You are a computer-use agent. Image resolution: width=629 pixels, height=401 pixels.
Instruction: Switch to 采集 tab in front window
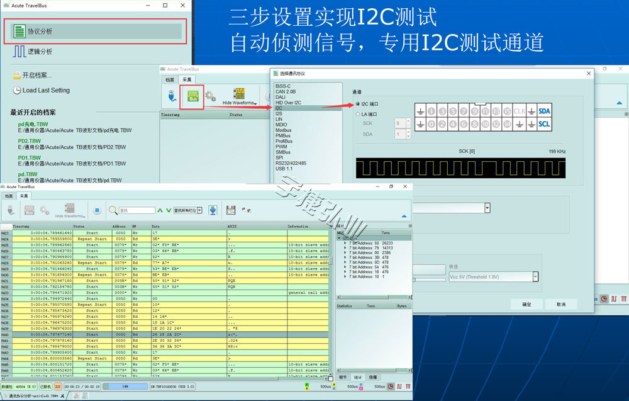tap(24, 196)
